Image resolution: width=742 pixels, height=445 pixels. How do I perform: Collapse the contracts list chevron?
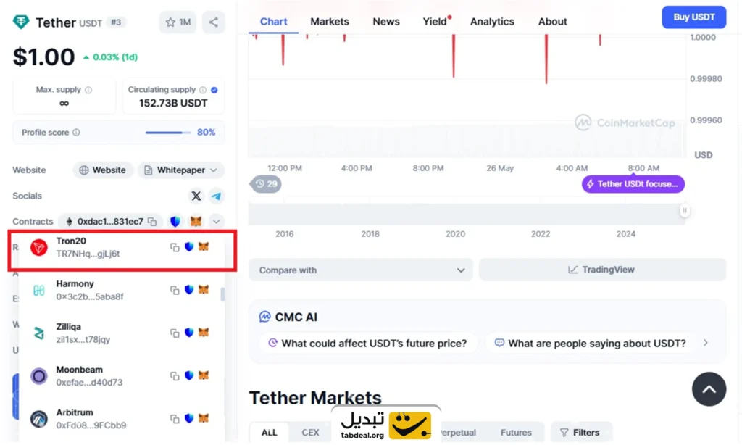point(216,221)
